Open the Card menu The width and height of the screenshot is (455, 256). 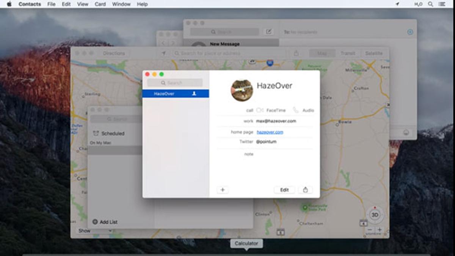point(100,4)
